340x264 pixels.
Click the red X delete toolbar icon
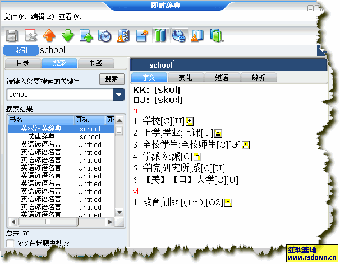(30, 36)
